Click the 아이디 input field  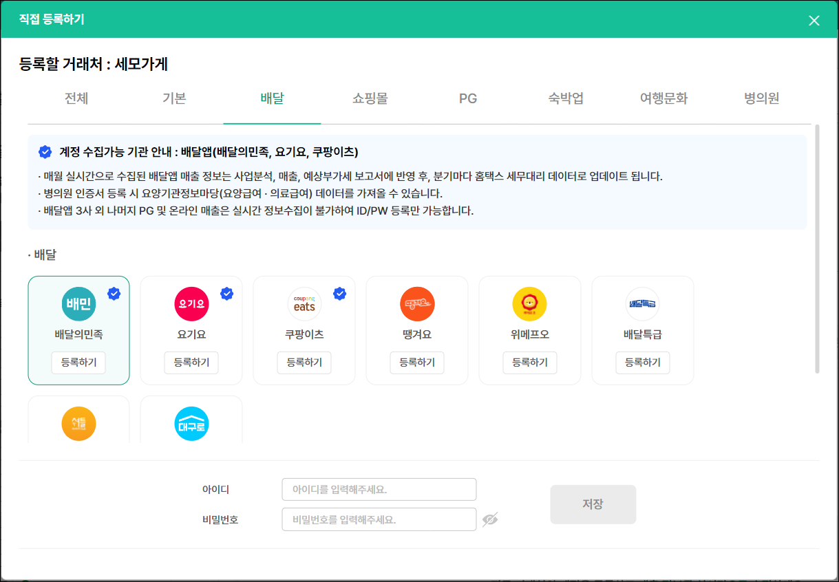(379, 490)
